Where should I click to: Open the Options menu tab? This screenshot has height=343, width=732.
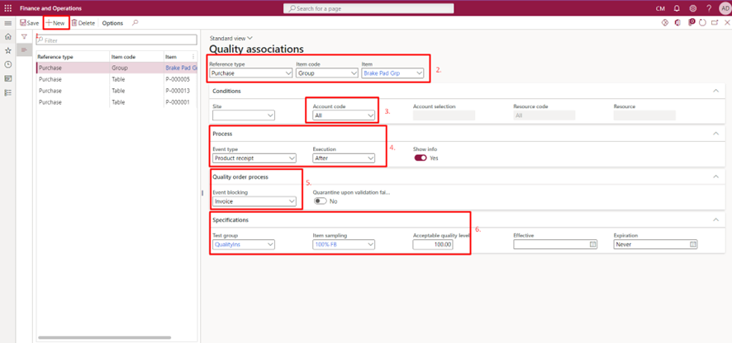(x=112, y=23)
